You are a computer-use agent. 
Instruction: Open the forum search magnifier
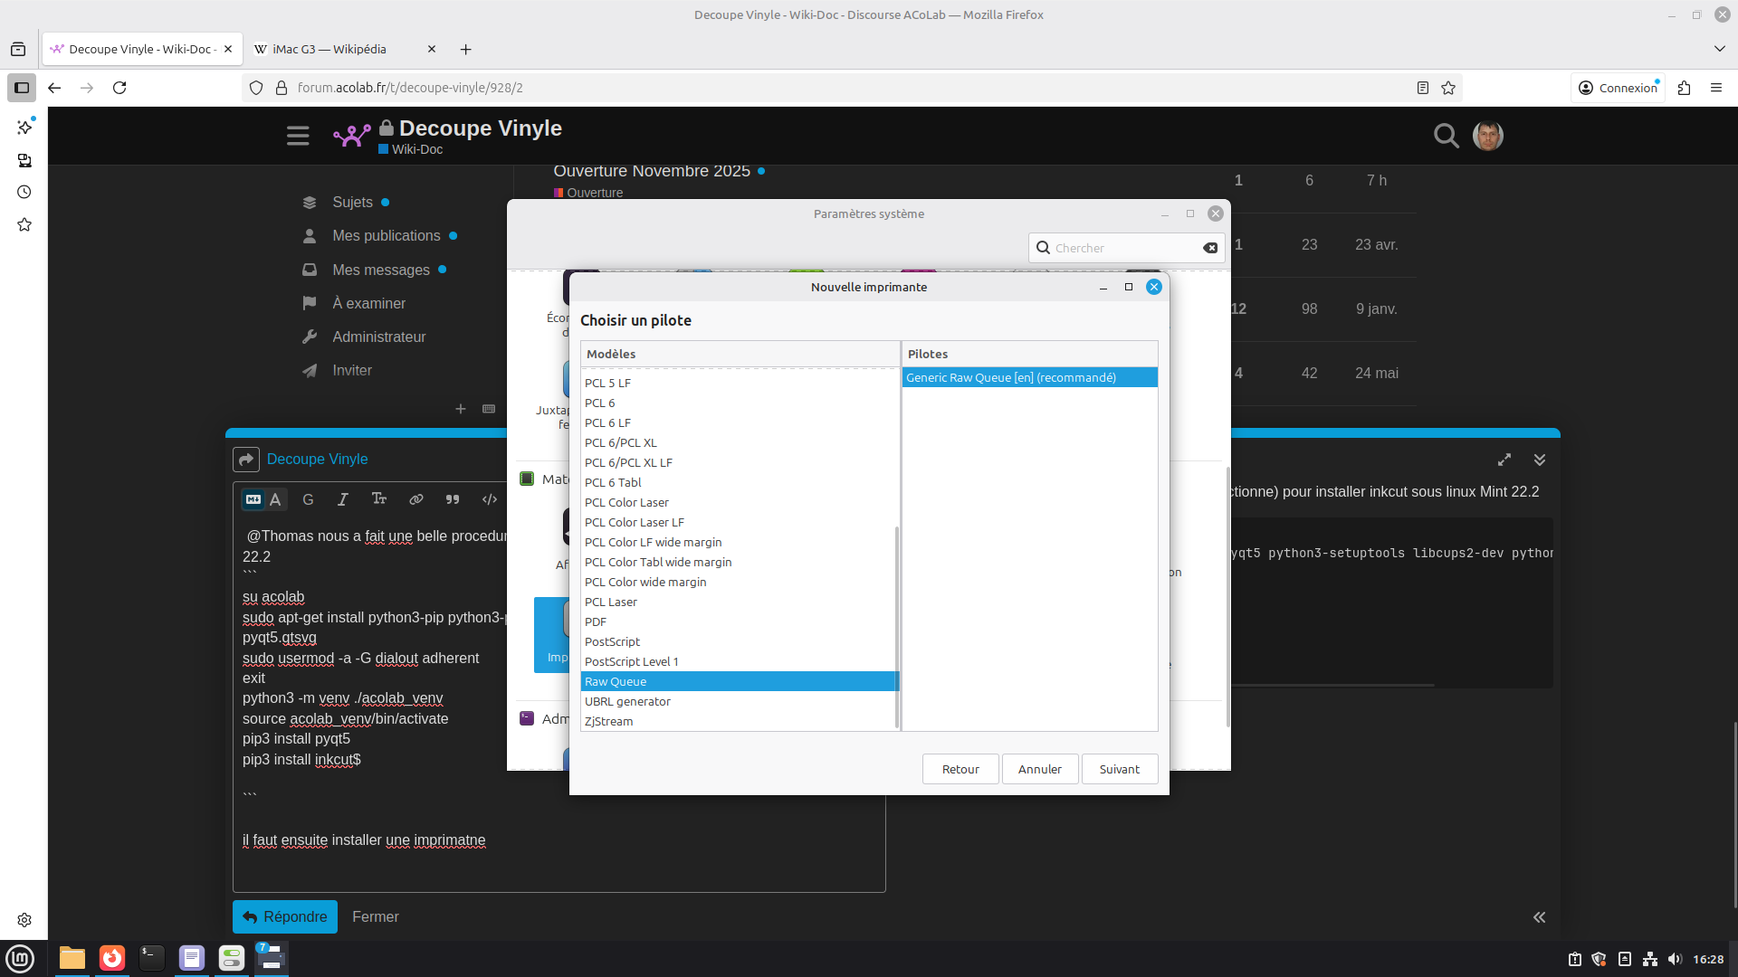1446,136
